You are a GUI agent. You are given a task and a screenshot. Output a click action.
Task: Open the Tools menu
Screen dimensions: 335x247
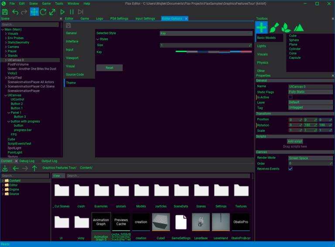click(x=59, y=3)
